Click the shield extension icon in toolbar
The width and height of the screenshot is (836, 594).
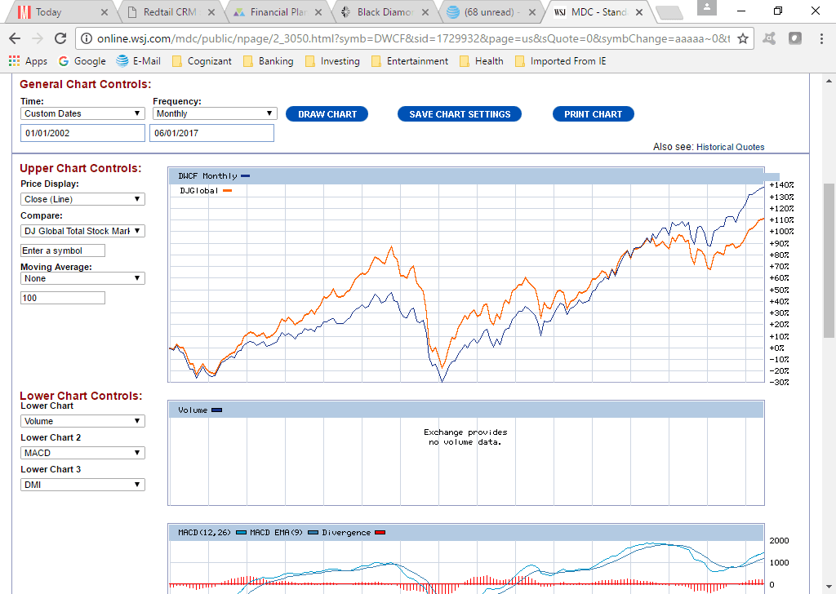tap(795, 38)
